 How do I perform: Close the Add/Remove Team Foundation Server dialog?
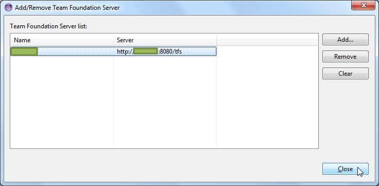click(x=345, y=169)
